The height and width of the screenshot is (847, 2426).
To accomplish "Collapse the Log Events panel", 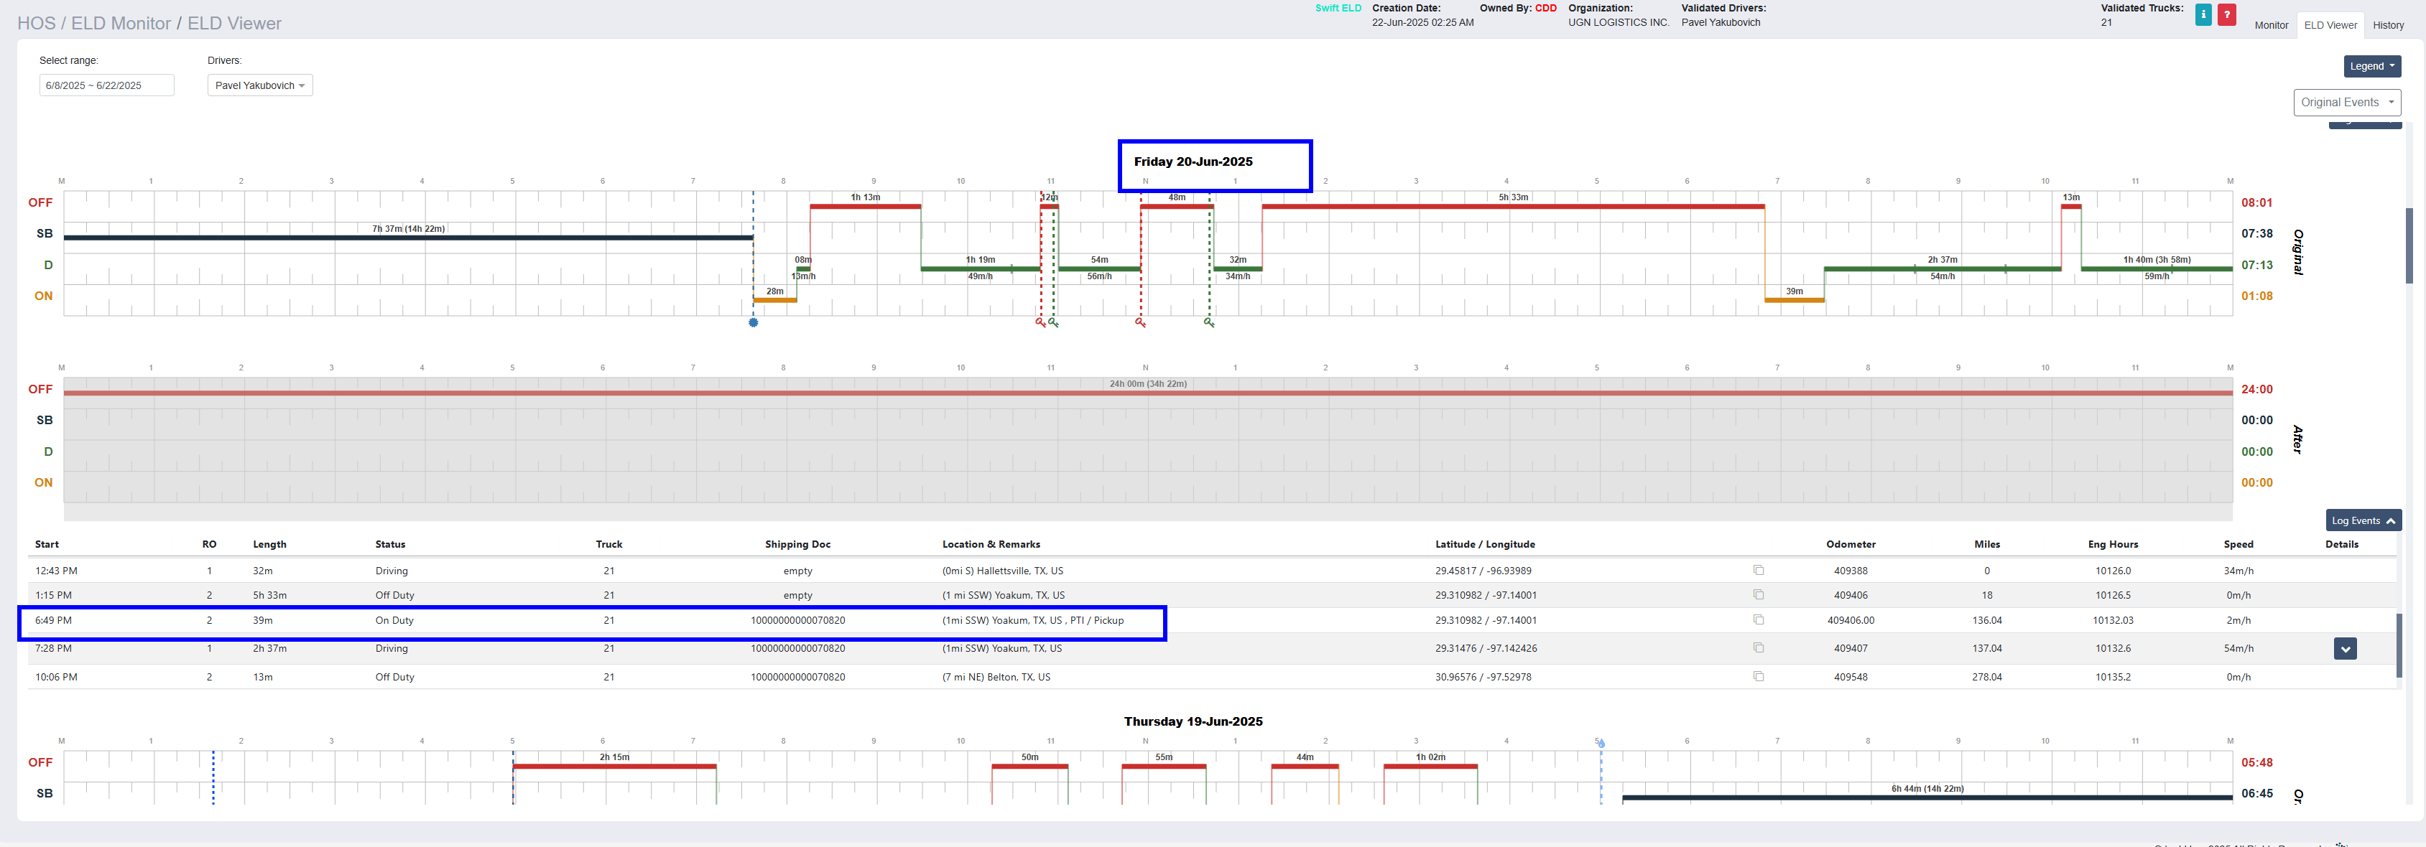I will click(2363, 520).
